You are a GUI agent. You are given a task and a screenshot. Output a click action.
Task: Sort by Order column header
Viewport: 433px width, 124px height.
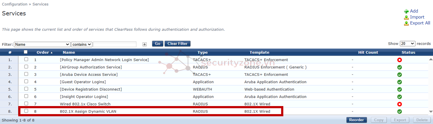(x=45, y=52)
